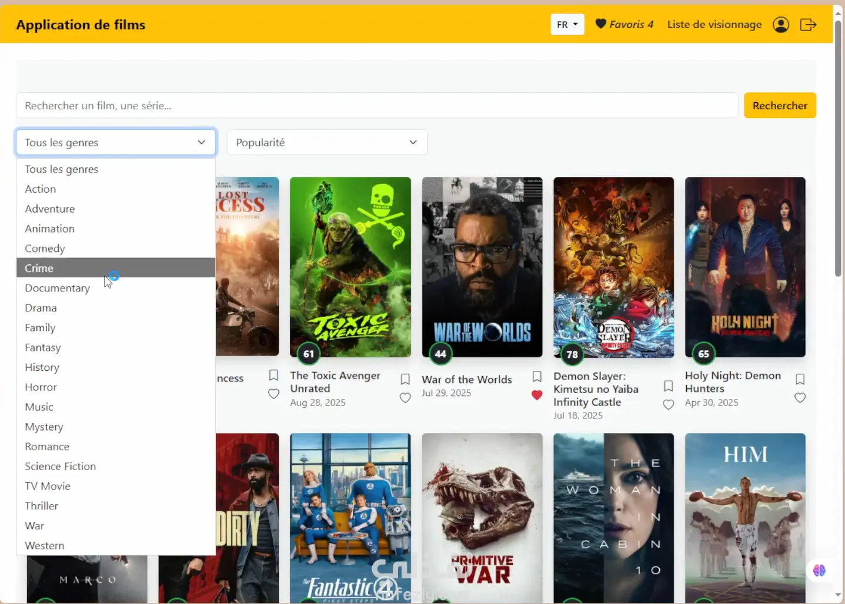Pick the Comedy genre
This screenshot has height=604, width=845.
coord(116,249)
